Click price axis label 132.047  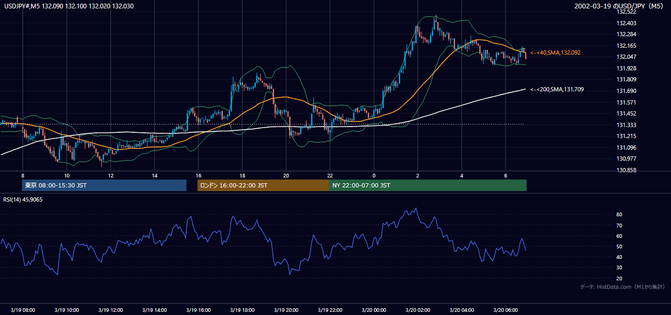coord(627,57)
